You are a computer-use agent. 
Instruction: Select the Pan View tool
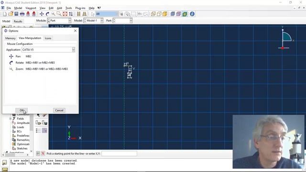42,14
